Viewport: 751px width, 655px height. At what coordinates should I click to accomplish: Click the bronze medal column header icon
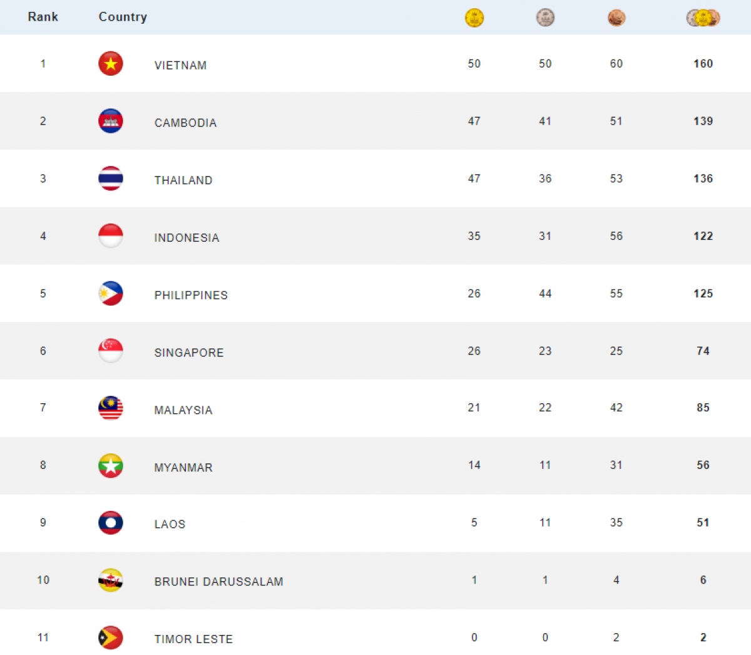(616, 18)
